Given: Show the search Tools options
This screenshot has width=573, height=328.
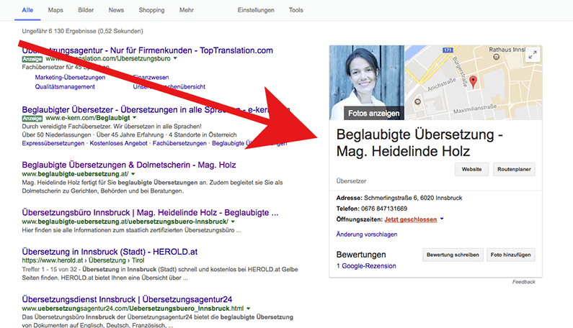Looking at the screenshot, I should [x=296, y=10].
